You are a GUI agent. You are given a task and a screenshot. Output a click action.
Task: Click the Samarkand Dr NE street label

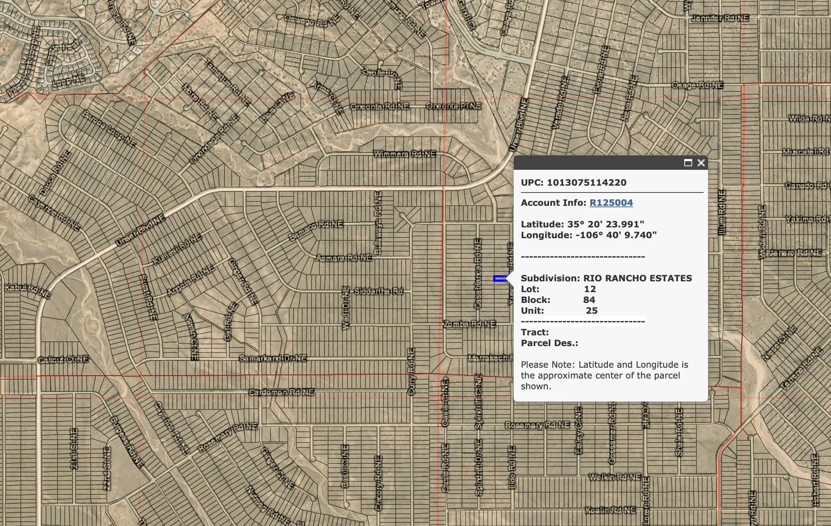(273, 358)
